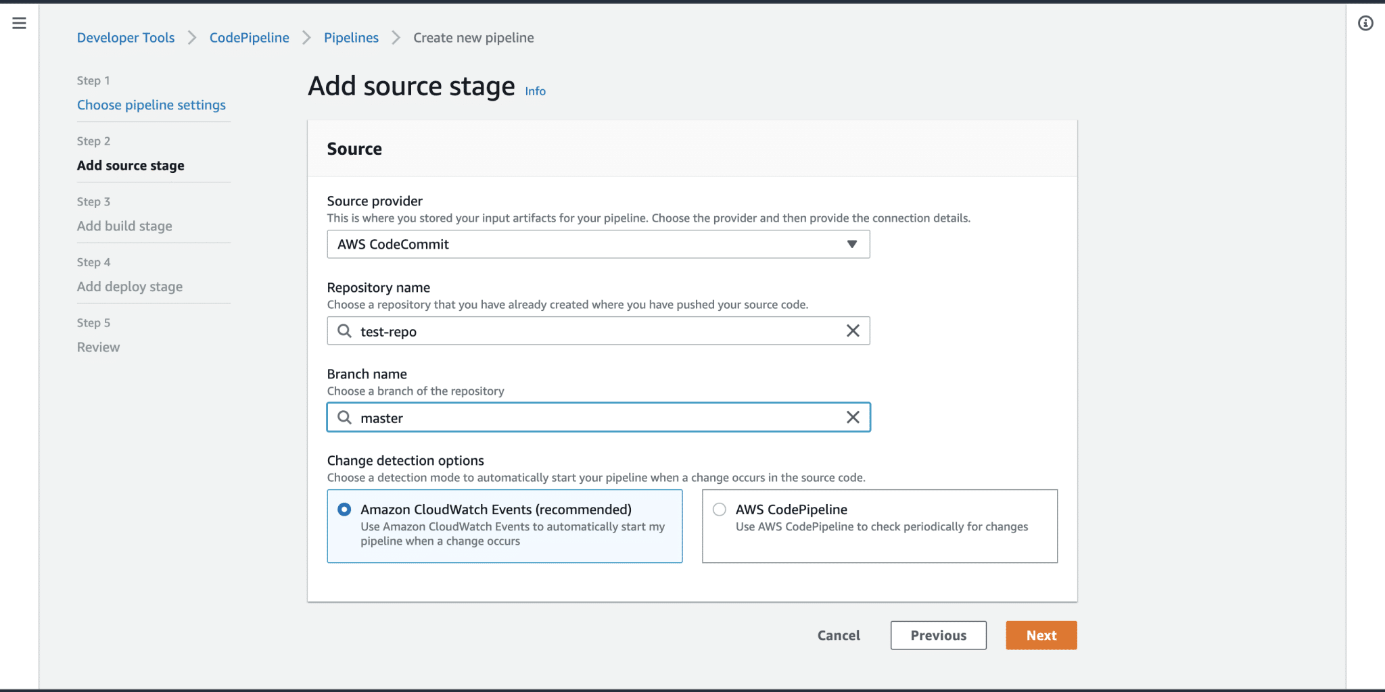
Task: Click the Branch name input field
Action: coord(595,417)
